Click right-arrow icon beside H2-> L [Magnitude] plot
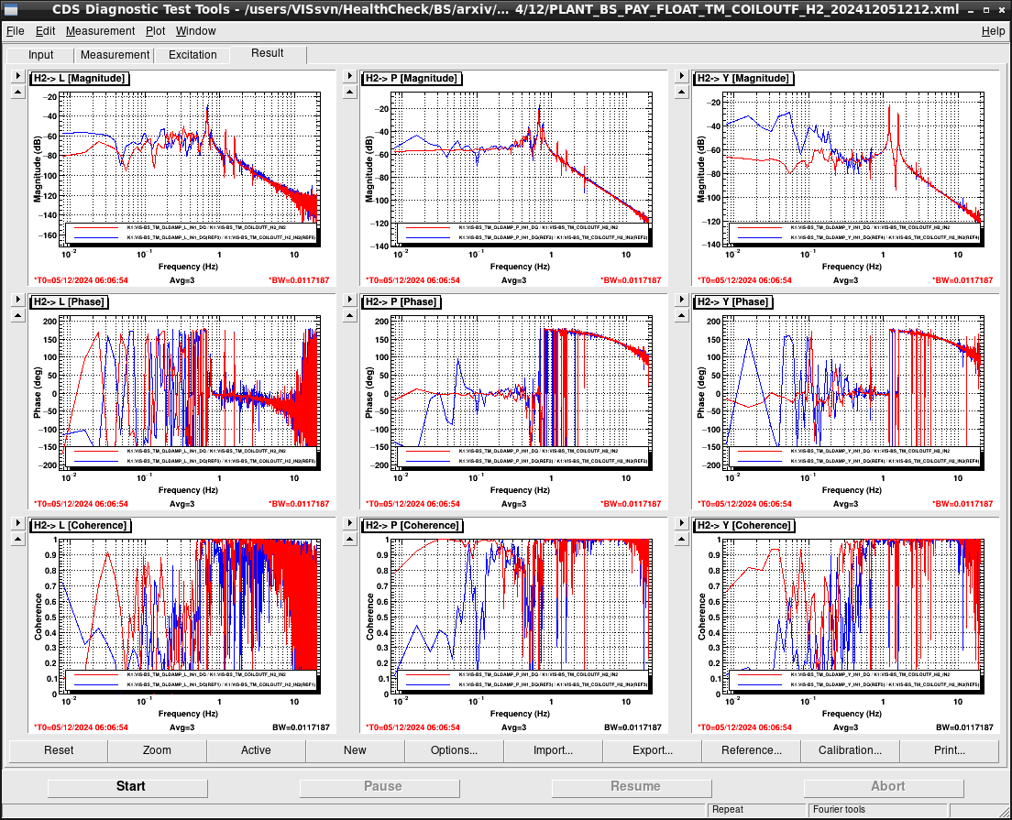This screenshot has height=820, width=1012. [18, 76]
